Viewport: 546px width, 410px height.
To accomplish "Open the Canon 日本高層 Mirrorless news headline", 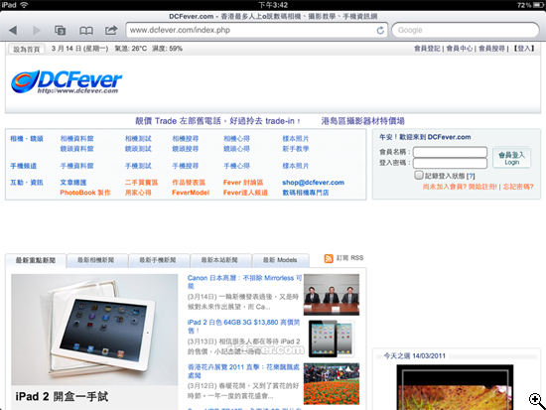I will click(244, 282).
